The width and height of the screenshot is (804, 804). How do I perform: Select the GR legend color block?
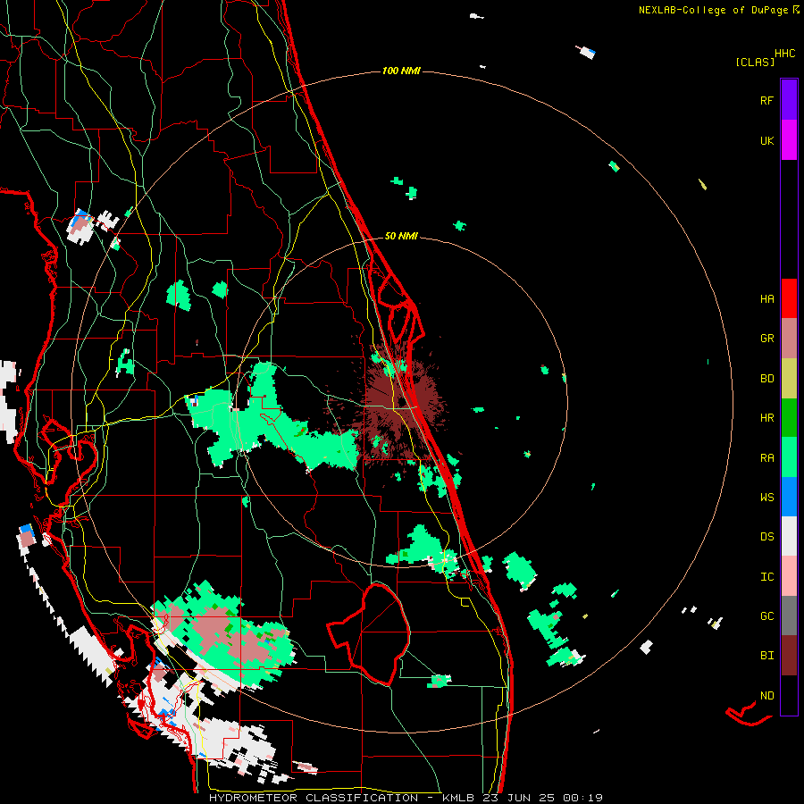pyautogui.click(x=789, y=338)
